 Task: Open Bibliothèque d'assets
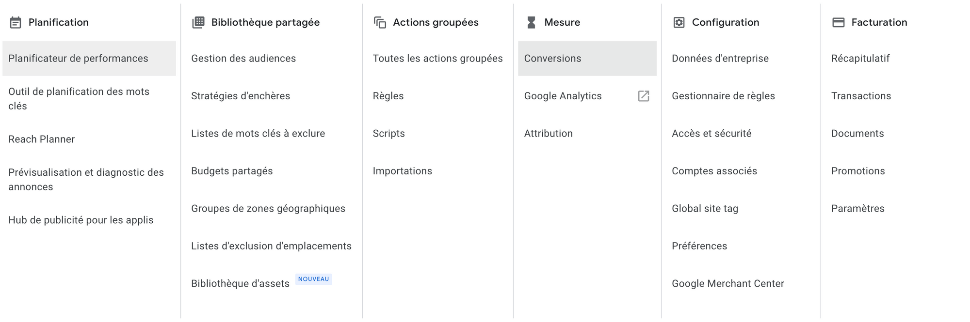click(x=240, y=284)
